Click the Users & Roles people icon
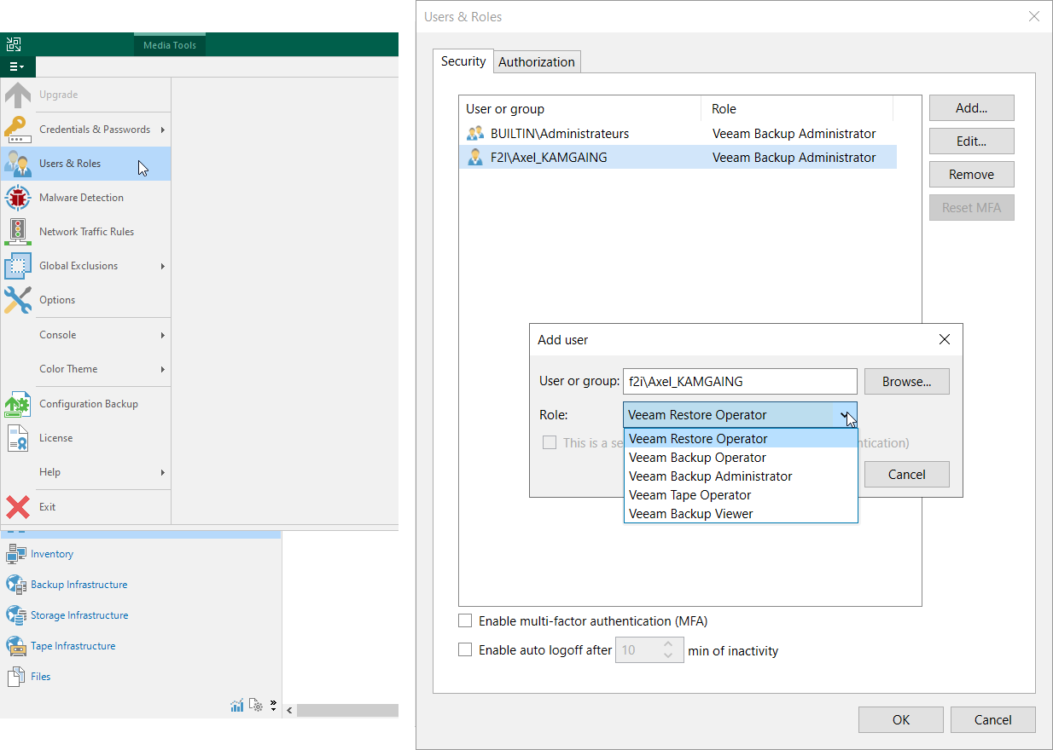This screenshot has width=1053, height=750. click(18, 164)
